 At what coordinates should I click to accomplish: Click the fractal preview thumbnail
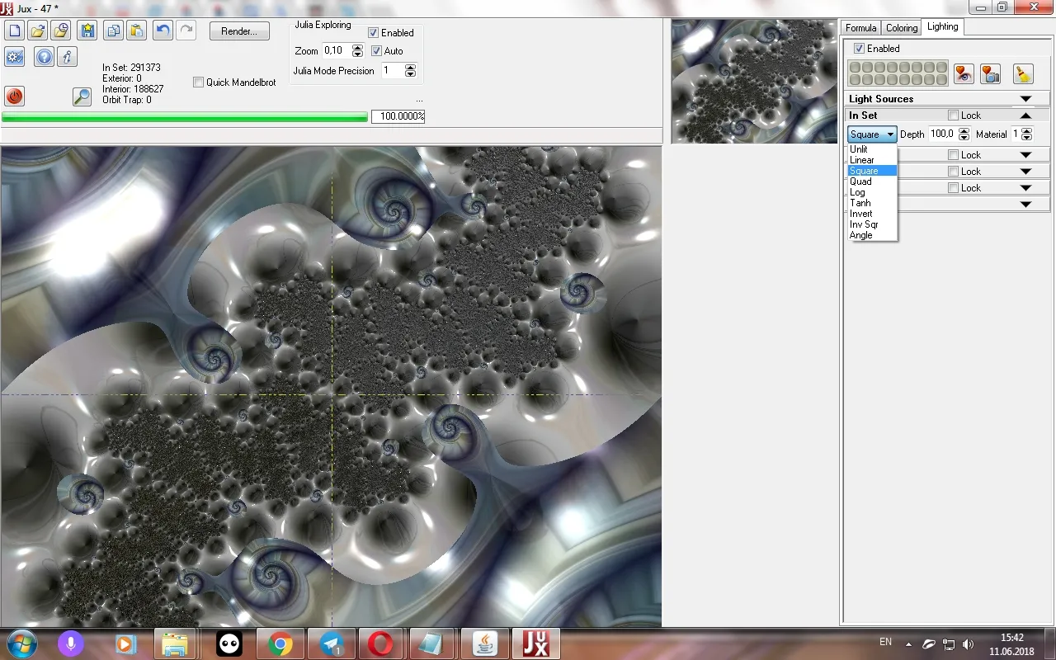coord(754,82)
